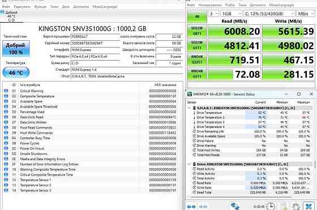Click the 5615.39 sequential write result
This screenshot has height=210, width=317.
(x=289, y=31)
